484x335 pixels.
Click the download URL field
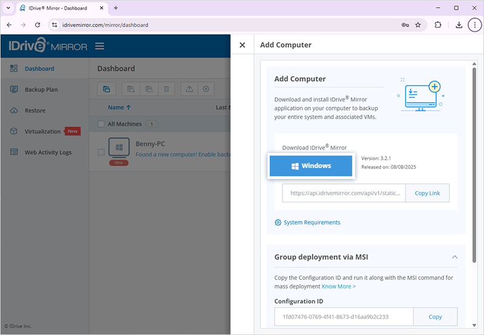pos(344,193)
